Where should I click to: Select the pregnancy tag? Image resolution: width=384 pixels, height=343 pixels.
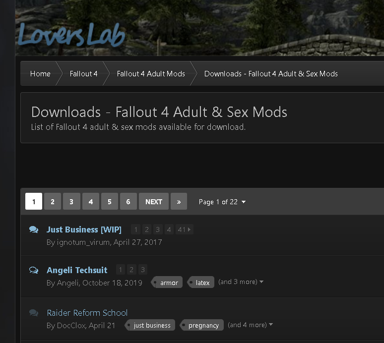(x=201, y=325)
